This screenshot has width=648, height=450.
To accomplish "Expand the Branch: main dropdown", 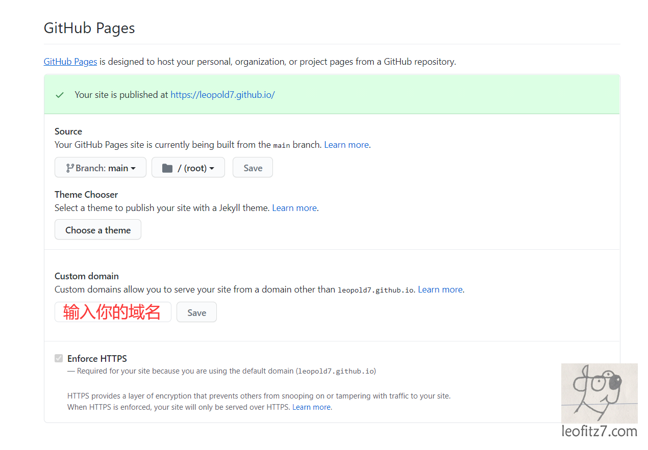I will 101,168.
